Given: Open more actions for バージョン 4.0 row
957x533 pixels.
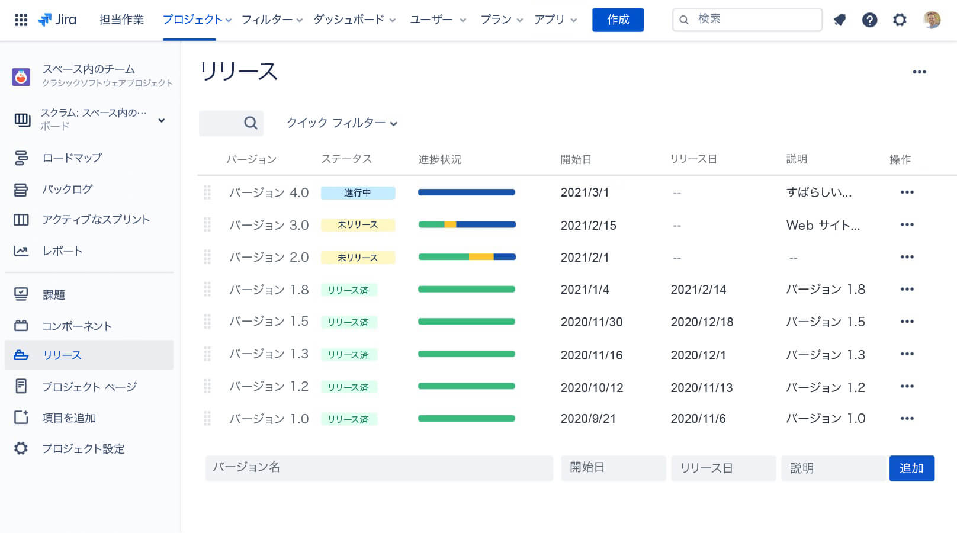Looking at the screenshot, I should click(907, 192).
